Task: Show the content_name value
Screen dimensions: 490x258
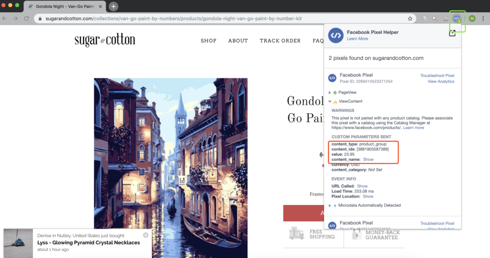Action: (368, 160)
